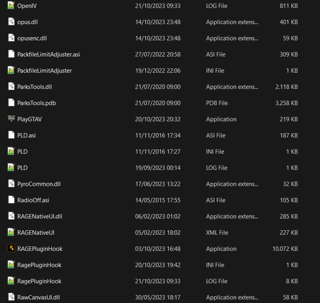Click the date 27/07/2022 20:58
The image size is (320, 303).
pyautogui.click(x=158, y=55)
